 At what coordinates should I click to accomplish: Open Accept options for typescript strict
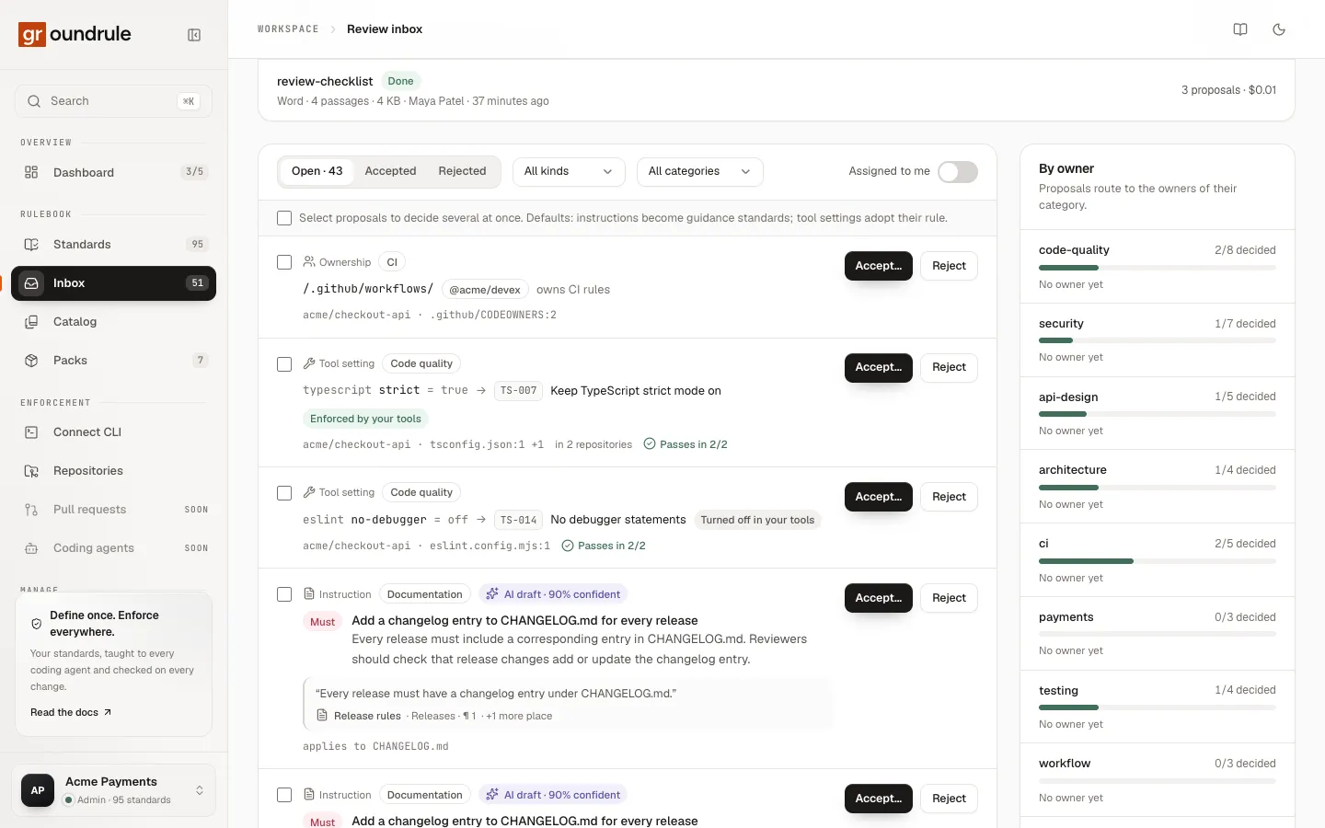point(879,367)
